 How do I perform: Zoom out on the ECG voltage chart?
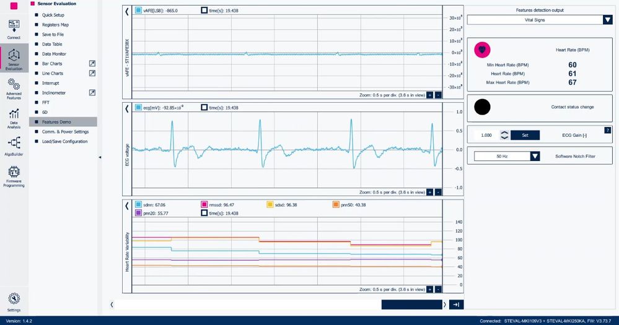[438, 192]
